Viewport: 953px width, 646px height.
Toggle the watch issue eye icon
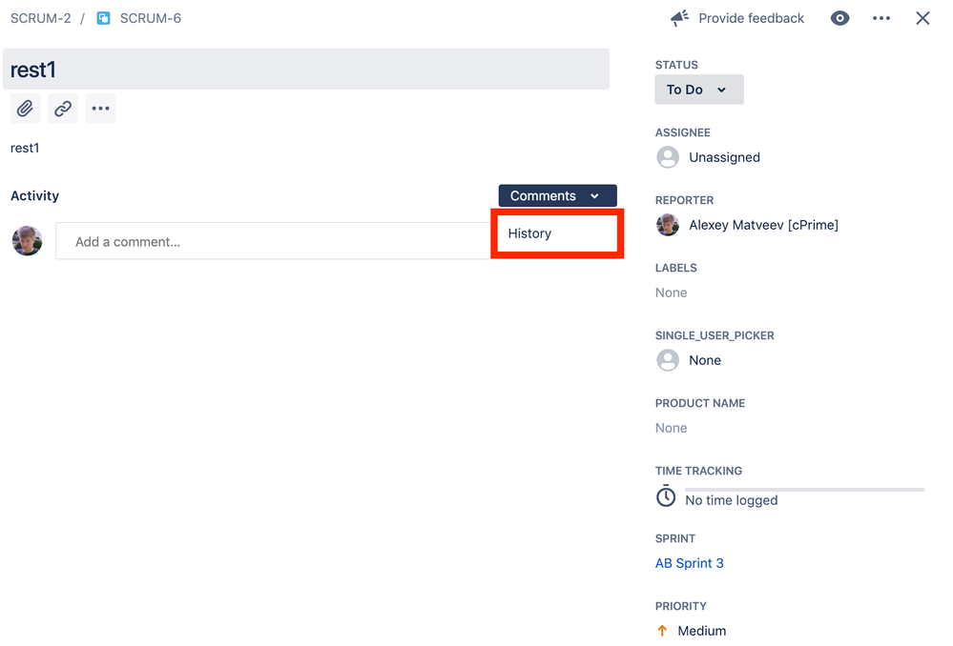pyautogui.click(x=839, y=18)
